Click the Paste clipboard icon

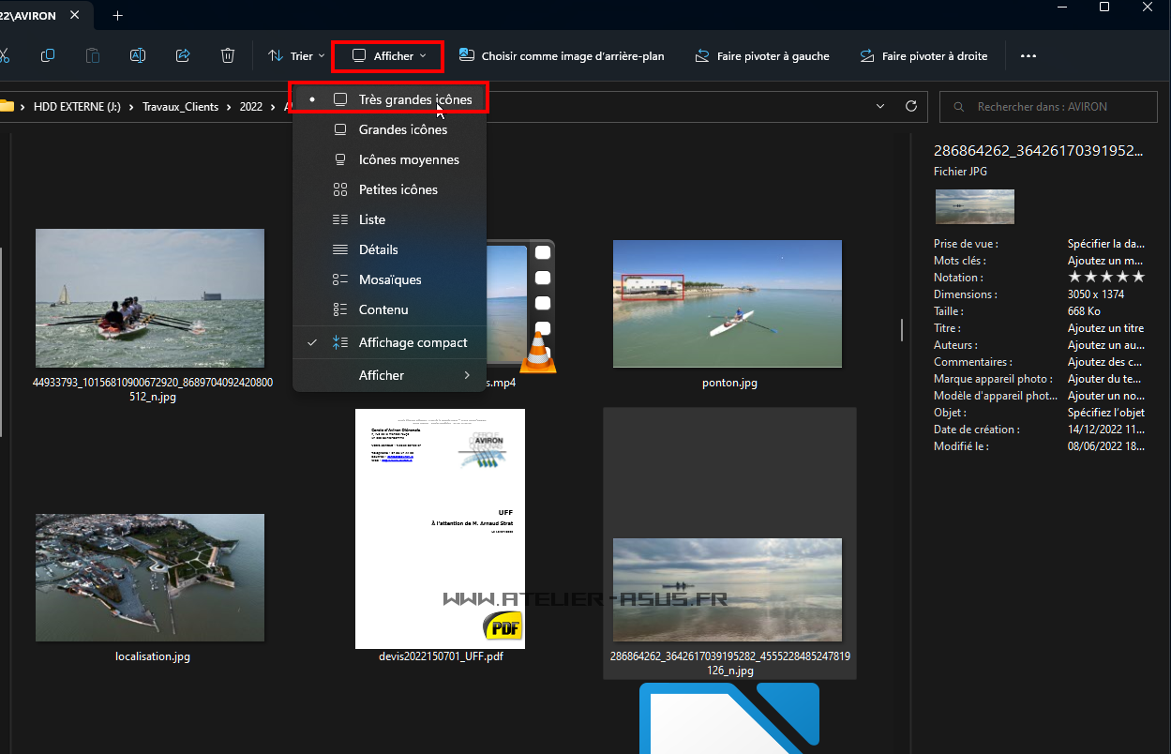pyautogui.click(x=93, y=56)
